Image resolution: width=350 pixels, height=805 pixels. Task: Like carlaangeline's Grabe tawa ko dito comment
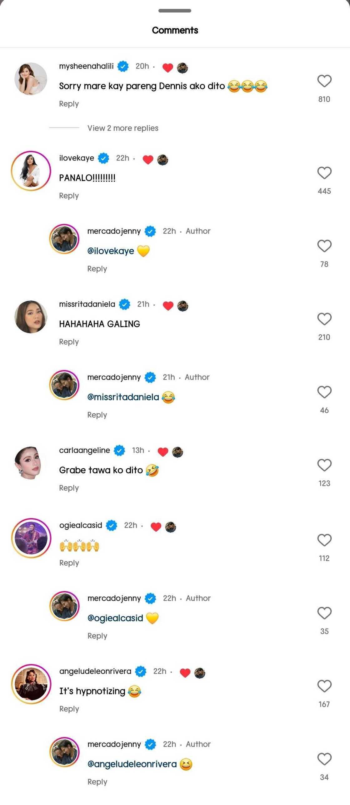pos(324,465)
